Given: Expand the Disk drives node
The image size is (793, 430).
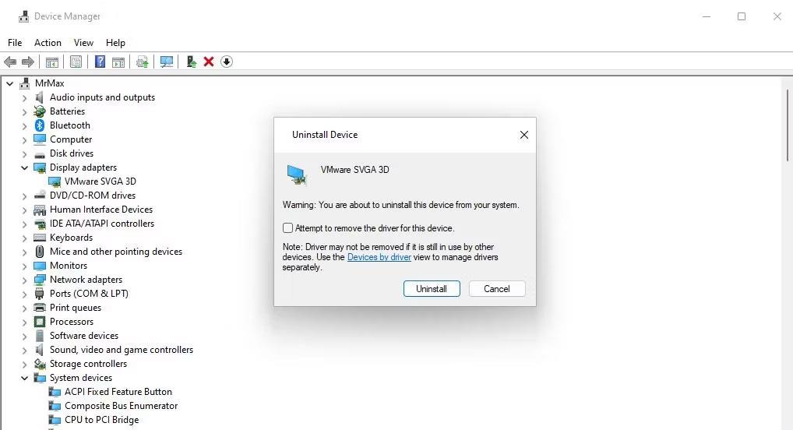Looking at the screenshot, I should click(x=24, y=153).
